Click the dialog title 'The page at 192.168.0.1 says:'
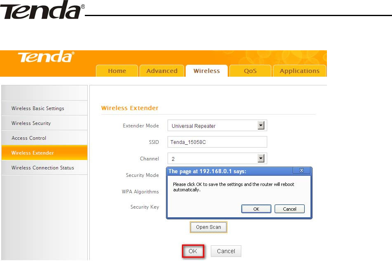 [207, 172]
